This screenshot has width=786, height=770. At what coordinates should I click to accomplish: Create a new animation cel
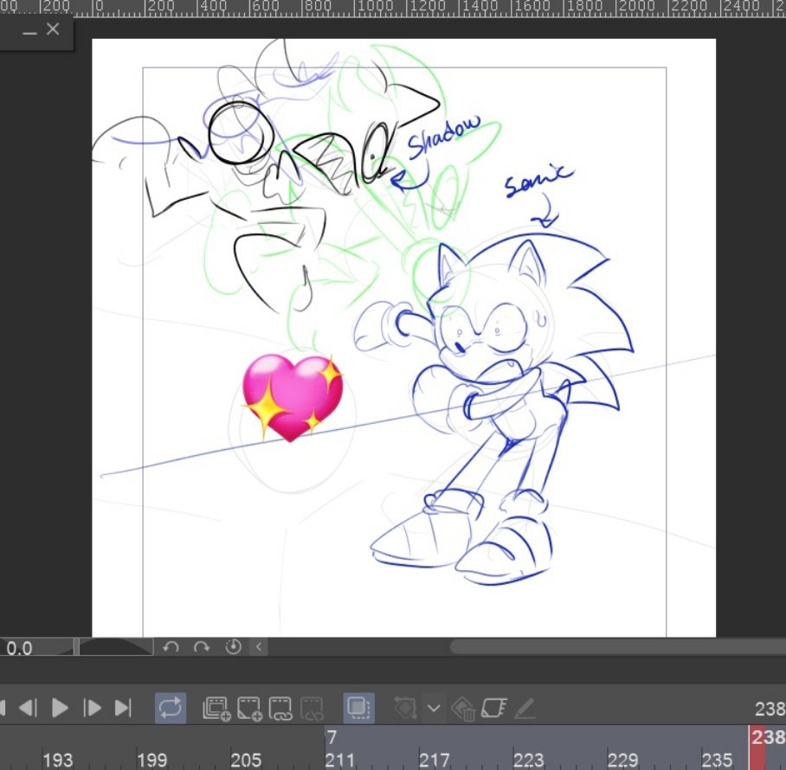[x=249, y=709]
